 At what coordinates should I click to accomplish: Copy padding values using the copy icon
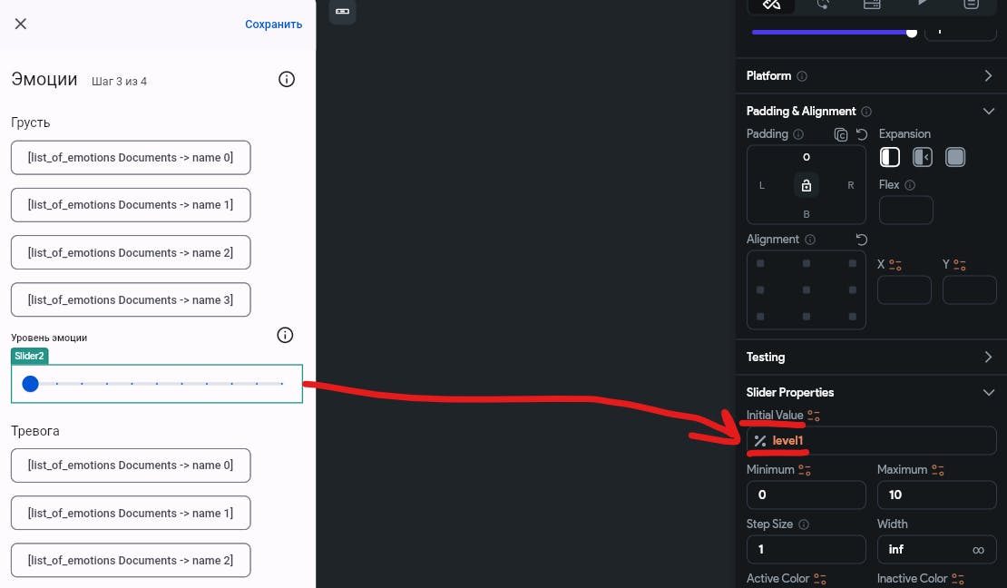(x=841, y=133)
